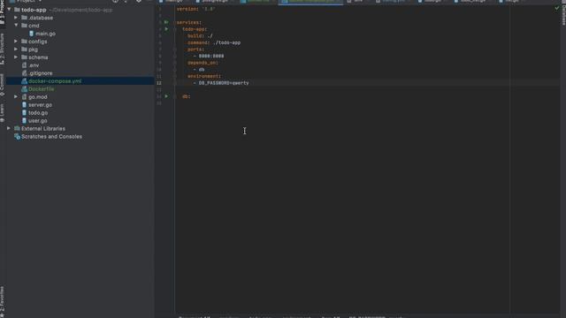Viewport: 566px width, 318px height.
Task: Click line number 12 in gutter
Action: (159, 83)
